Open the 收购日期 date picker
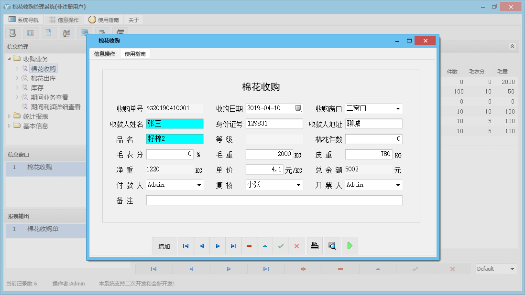Screen dimensions: 525x295 pos(299,108)
